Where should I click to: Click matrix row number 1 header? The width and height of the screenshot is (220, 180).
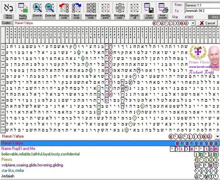pos(3,46)
